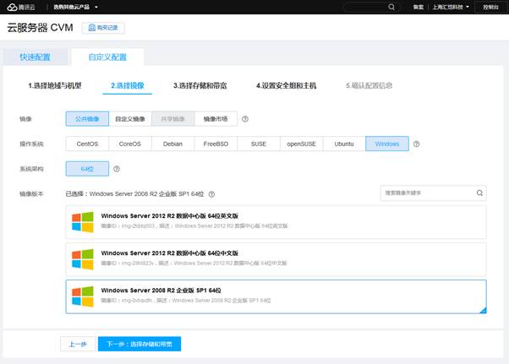Click the 上一步 button

(78, 345)
